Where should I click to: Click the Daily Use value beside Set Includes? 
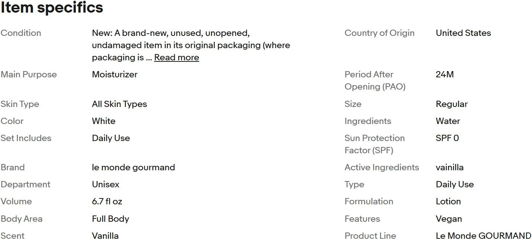point(111,138)
